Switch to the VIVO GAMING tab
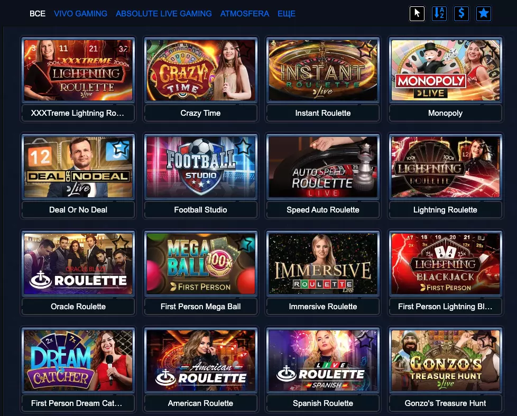This screenshot has width=517, height=416. 80,14
